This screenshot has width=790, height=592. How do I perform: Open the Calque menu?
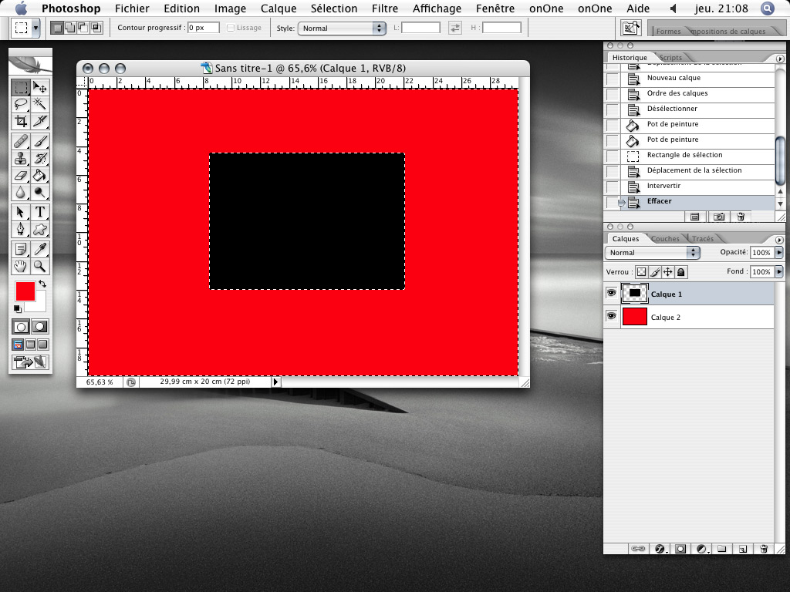[x=279, y=8]
